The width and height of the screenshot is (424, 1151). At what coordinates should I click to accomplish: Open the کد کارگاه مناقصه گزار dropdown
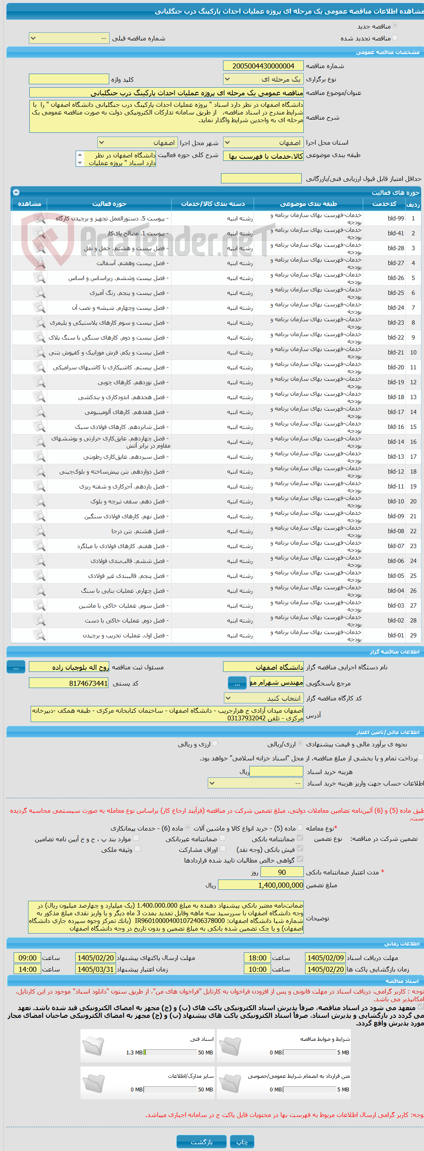(263, 698)
